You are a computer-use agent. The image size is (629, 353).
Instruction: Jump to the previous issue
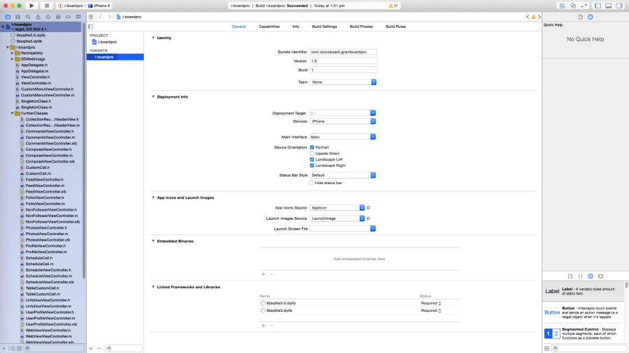click(x=528, y=17)
